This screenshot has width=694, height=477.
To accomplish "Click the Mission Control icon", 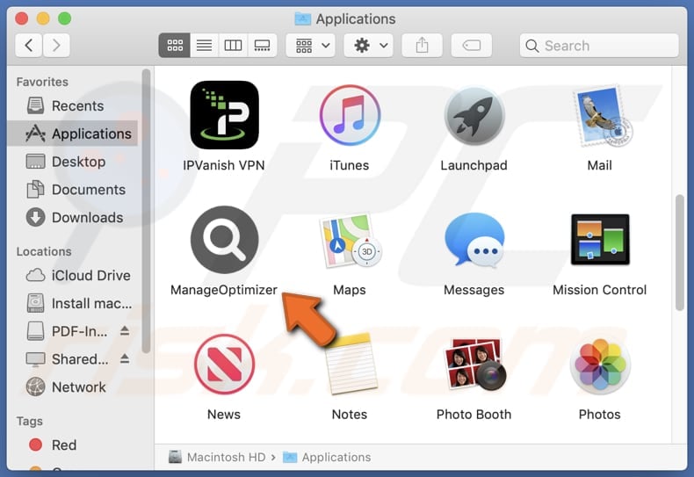I will coord(600,240).
